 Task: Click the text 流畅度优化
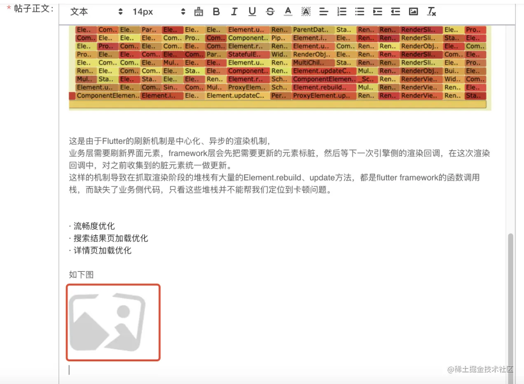coord(94,226)
